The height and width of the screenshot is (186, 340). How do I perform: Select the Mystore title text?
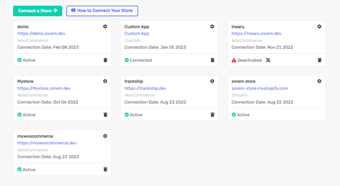click(x=25, y=81)
